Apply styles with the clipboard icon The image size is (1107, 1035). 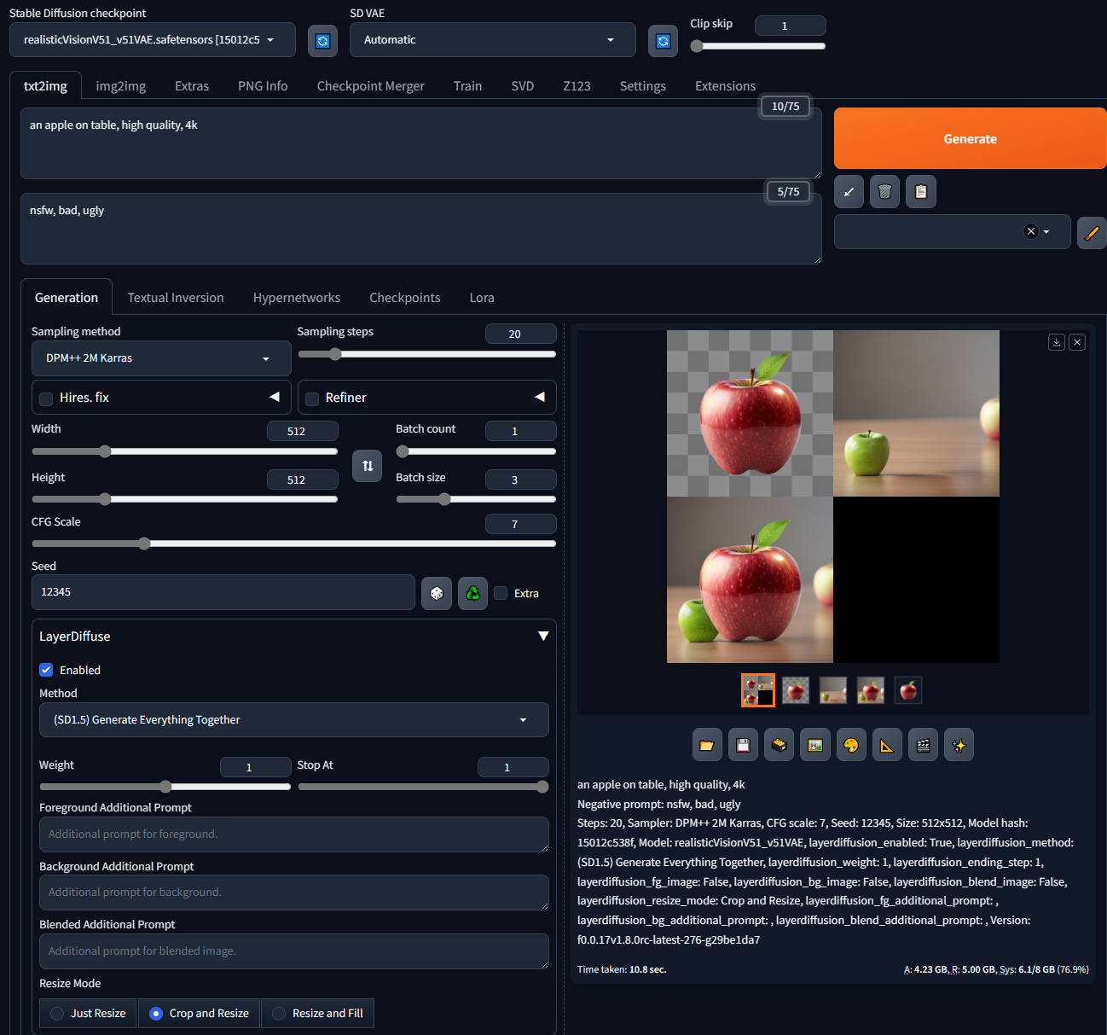click(921, 192)
